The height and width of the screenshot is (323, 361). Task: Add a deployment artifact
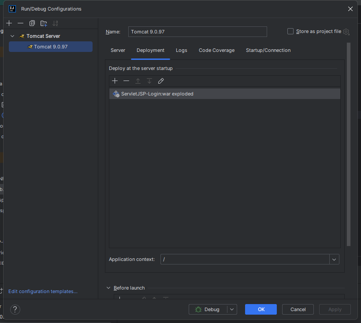point(115,81)
